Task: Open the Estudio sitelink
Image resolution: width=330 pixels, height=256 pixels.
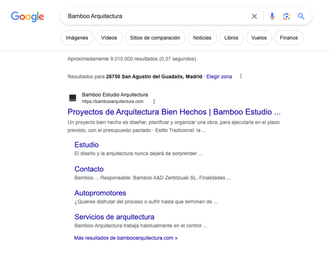Action: click(87, 145)
